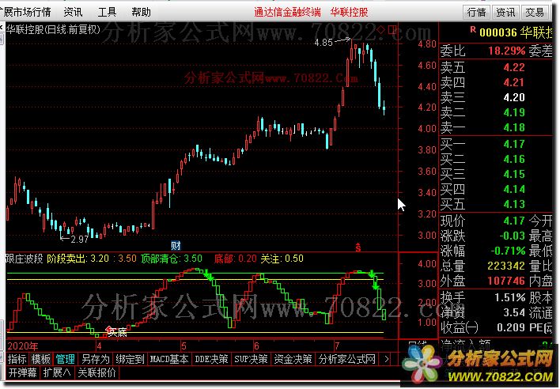This screenshot has width=560, height=389.
Task: Click the 换手 1.51% value
Action: (509, 297)
